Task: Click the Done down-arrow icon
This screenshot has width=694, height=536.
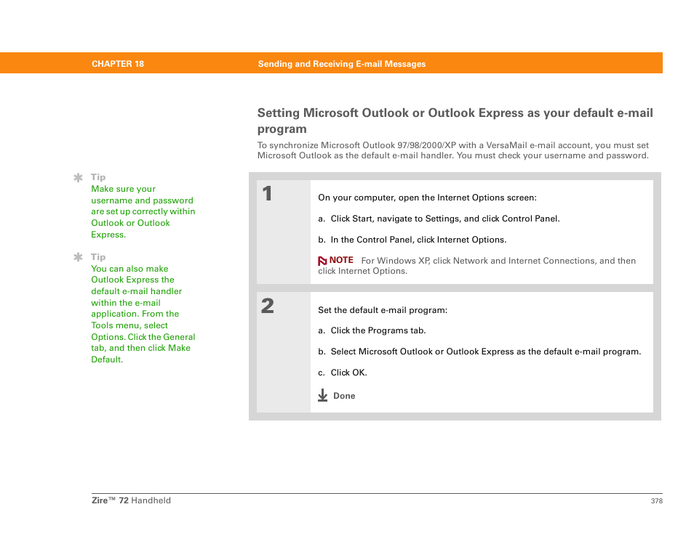Action: (x=323, y=395)
